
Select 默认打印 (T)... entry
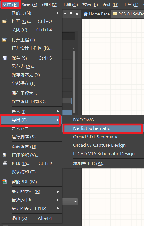tap(31, 172)
